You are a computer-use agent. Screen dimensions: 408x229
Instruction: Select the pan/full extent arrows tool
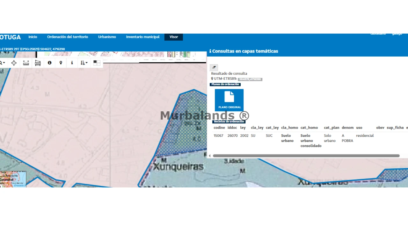[14, 63]
